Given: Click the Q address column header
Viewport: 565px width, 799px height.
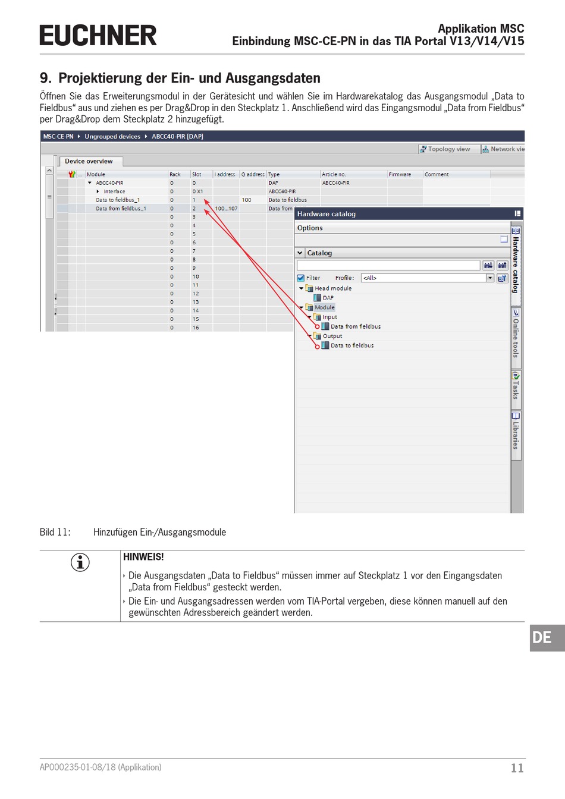Looking at the screenshot, I should [253, 174].
